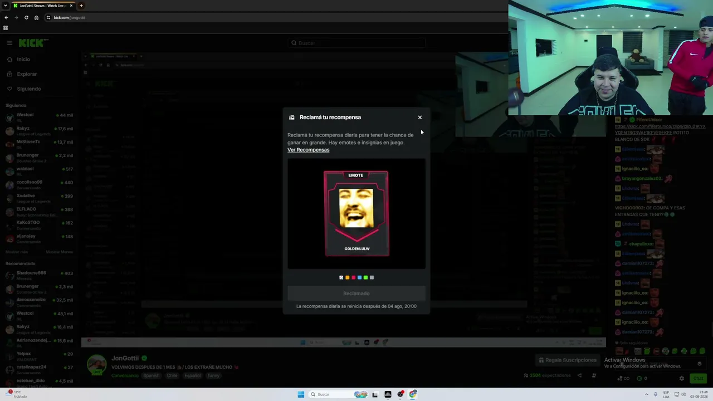Viewport: 713px width, 401px height.
Task: Click the Kick logo
Action: pyautogui.click(x=32, y=43)
